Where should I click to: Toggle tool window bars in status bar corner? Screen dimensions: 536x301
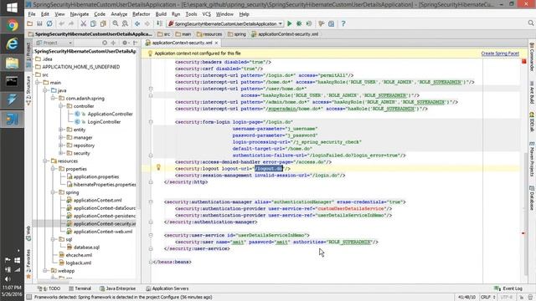[29, 298]
